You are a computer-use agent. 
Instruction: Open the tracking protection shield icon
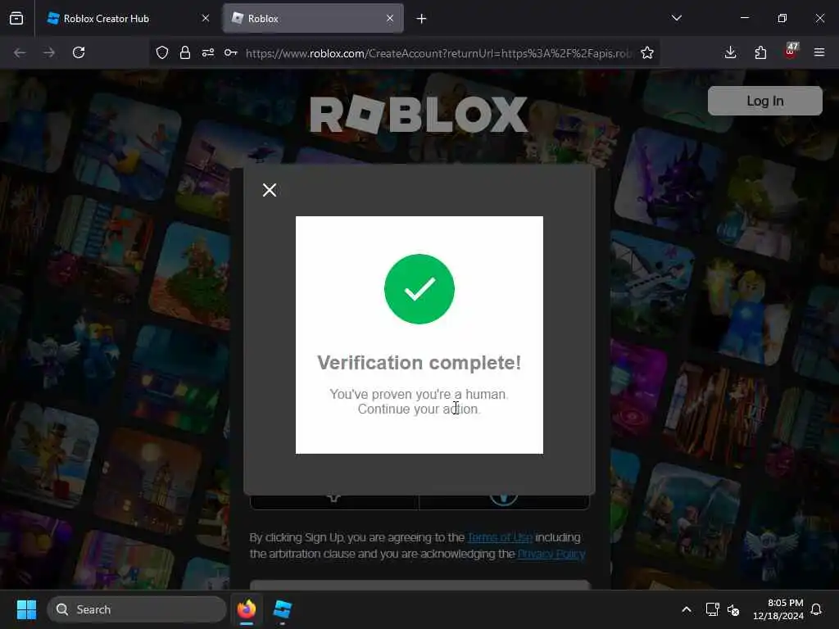point(162,52)
